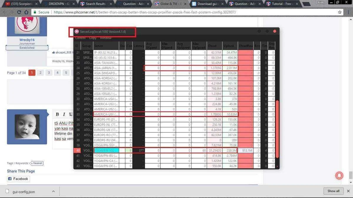Go to forum page 5
Image resolution: width=353 pixels, height=198 pixels.
click(x=66, y=73)
